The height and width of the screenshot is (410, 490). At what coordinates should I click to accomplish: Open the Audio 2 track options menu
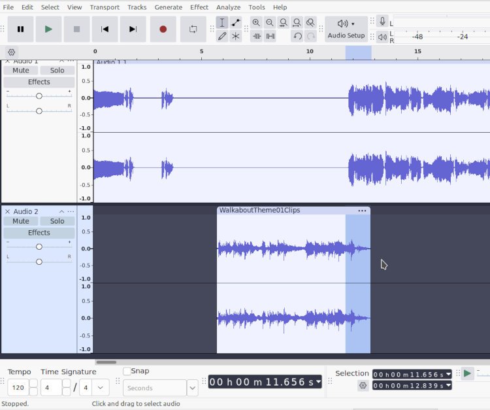tap(71, 212)
